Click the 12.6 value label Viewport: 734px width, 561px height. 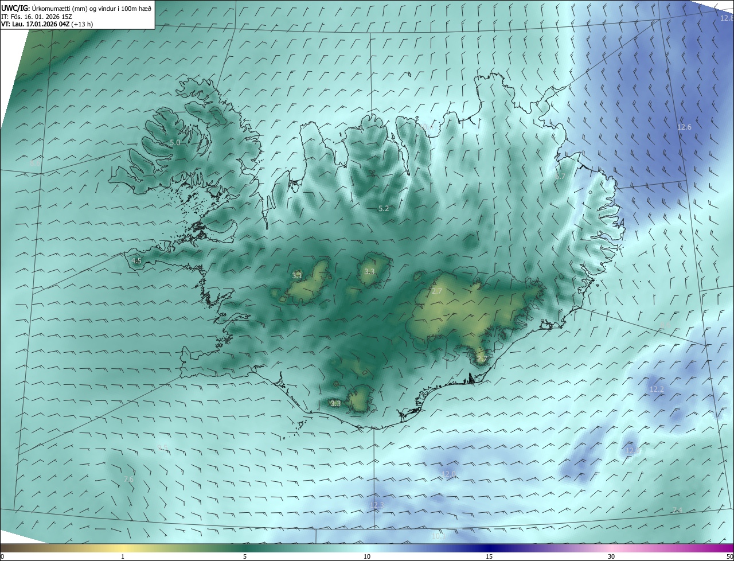coord(684,127)
